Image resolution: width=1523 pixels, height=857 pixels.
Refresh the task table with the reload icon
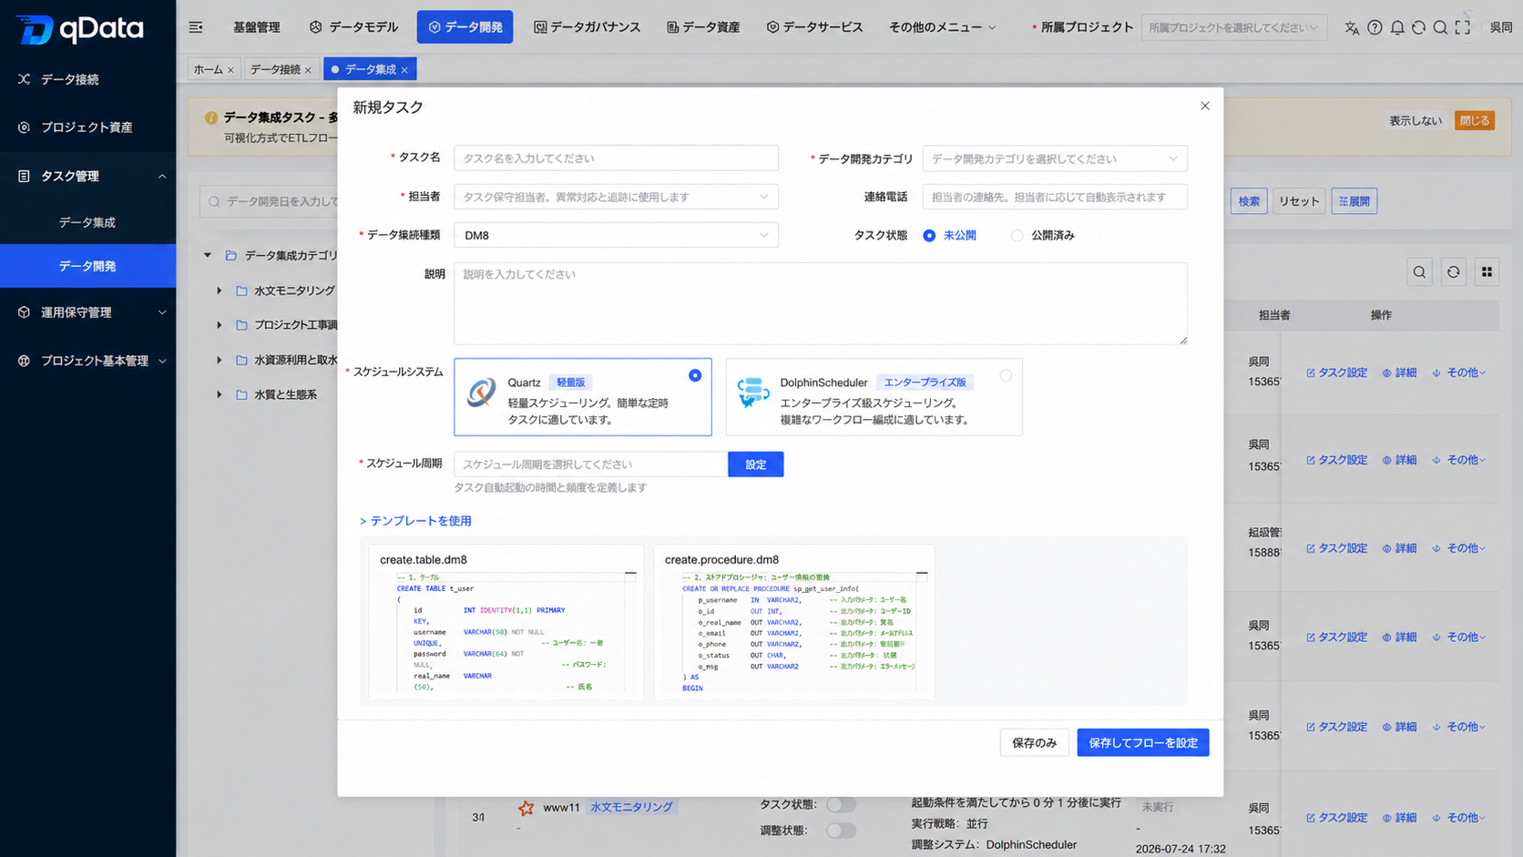point(1453,272)
